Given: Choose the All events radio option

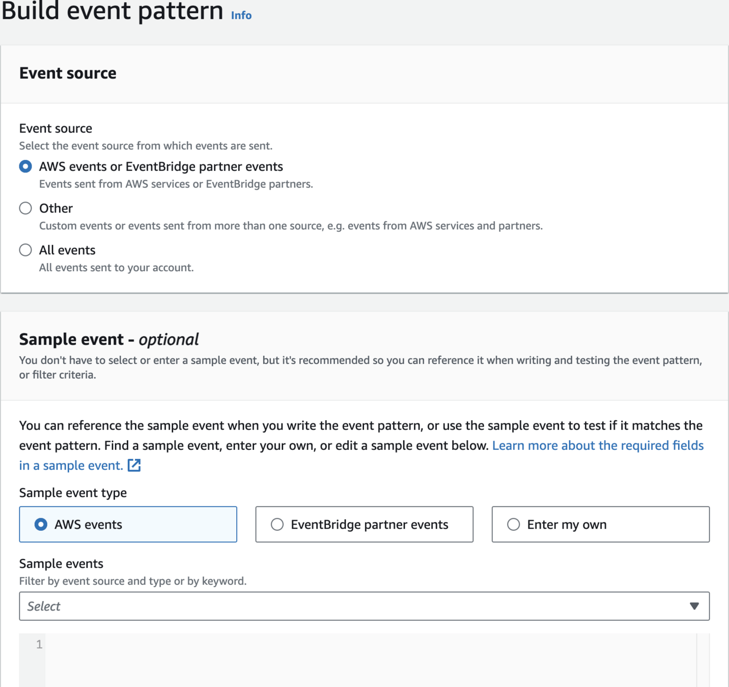Looking at the screenshot, I should 25,250.
